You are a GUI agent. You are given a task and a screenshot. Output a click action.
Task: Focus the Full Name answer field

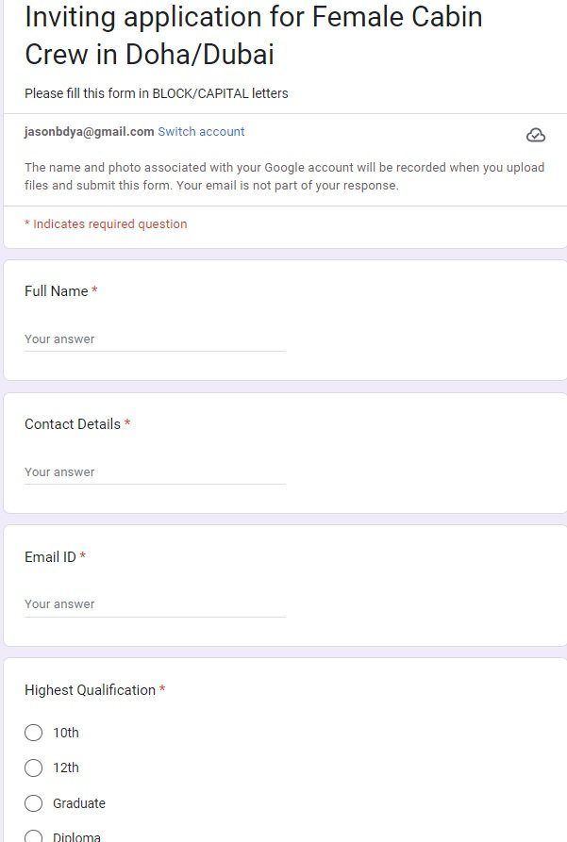[x=155, y=339]
